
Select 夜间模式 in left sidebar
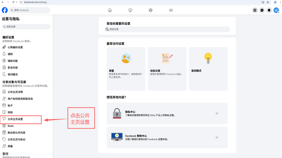click(12, 74)
